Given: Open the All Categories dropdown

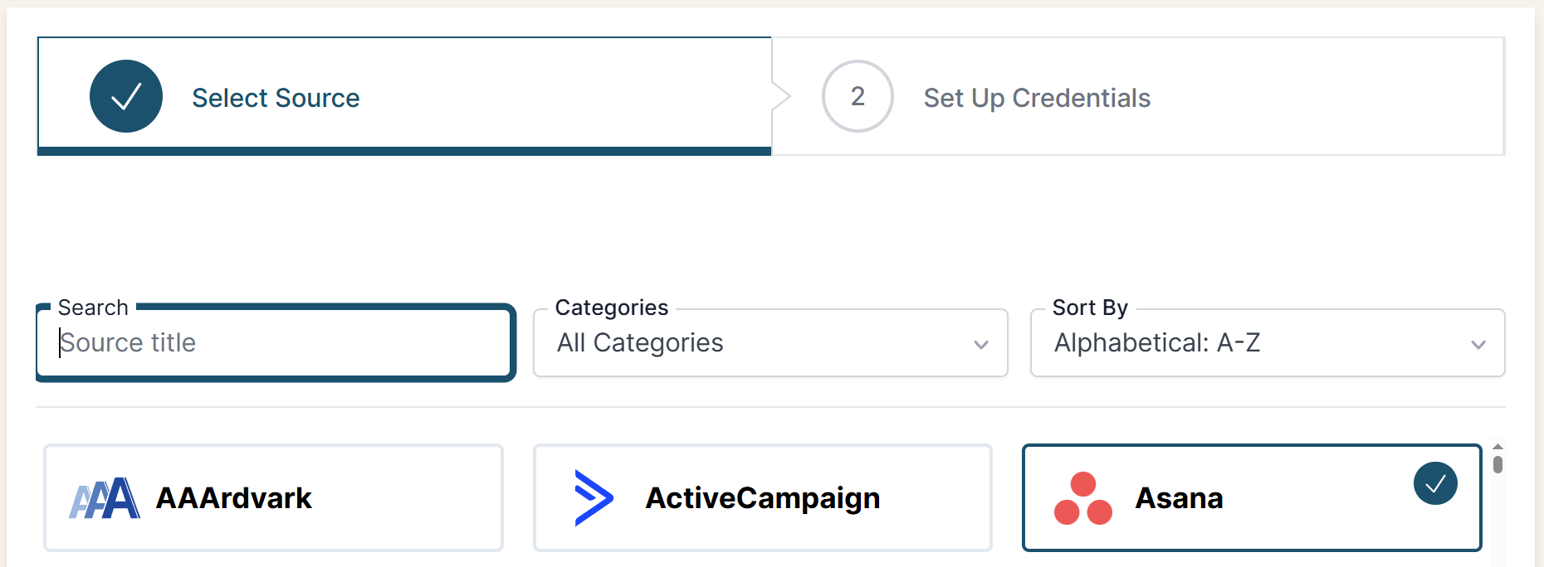Looking at the screenshot, I should click(x=770, y=343).
